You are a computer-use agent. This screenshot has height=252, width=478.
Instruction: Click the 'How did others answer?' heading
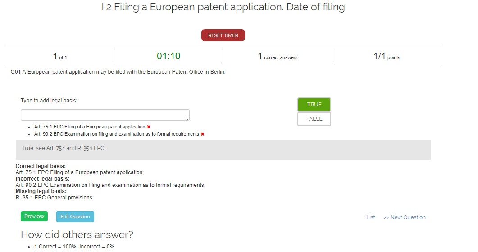pos(77,234)
